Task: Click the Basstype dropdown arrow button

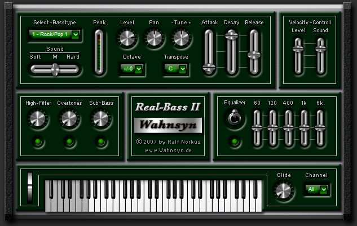Action: pos(76,34)
